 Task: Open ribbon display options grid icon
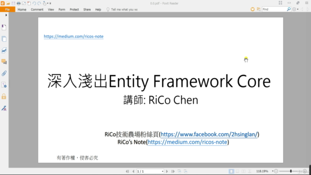[280, 3]
